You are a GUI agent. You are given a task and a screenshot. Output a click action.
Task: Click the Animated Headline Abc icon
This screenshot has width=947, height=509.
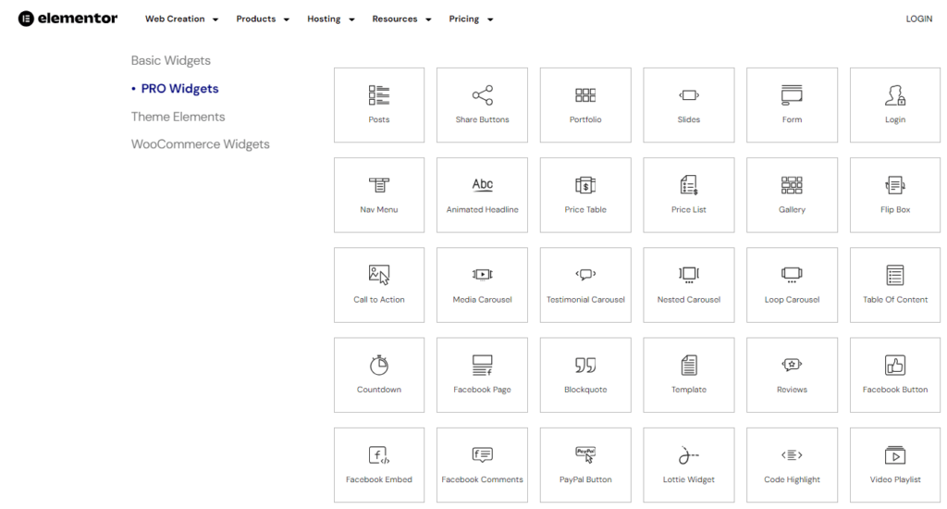[482, 185]
